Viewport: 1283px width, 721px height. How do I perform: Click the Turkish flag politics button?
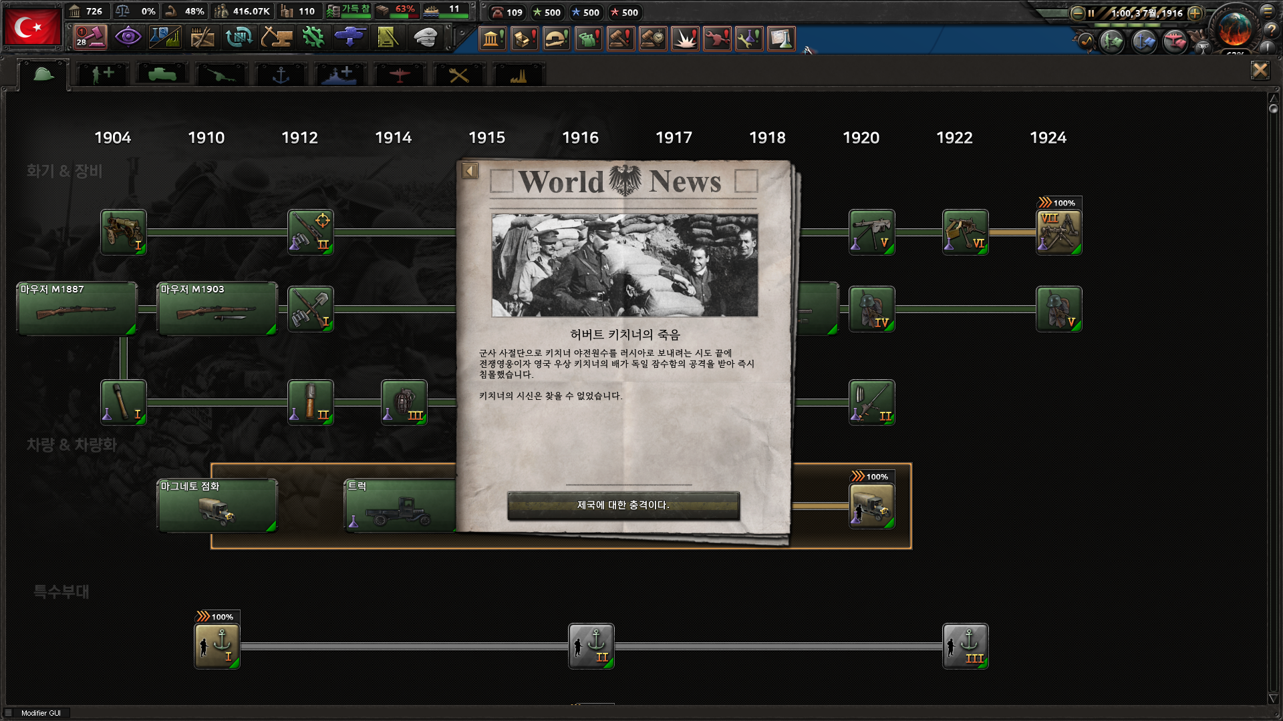pos(32,27)
